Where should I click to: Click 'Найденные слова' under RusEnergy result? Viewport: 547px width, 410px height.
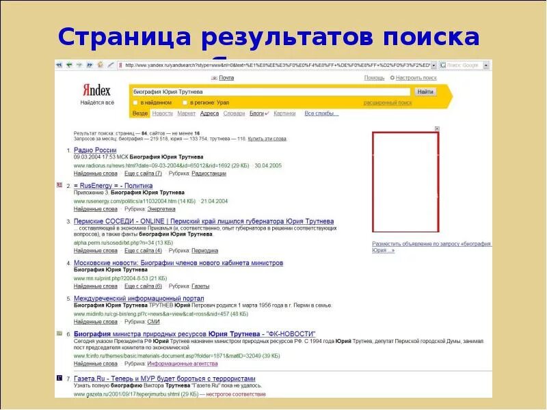pos(96,209)
